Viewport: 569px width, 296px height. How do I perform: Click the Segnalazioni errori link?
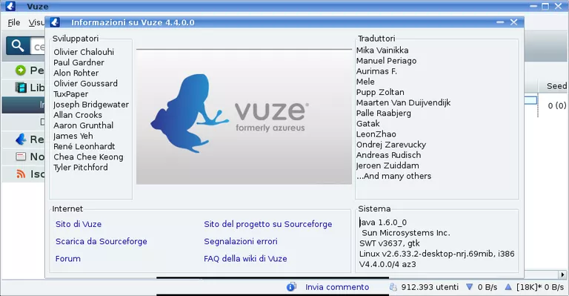241,242
